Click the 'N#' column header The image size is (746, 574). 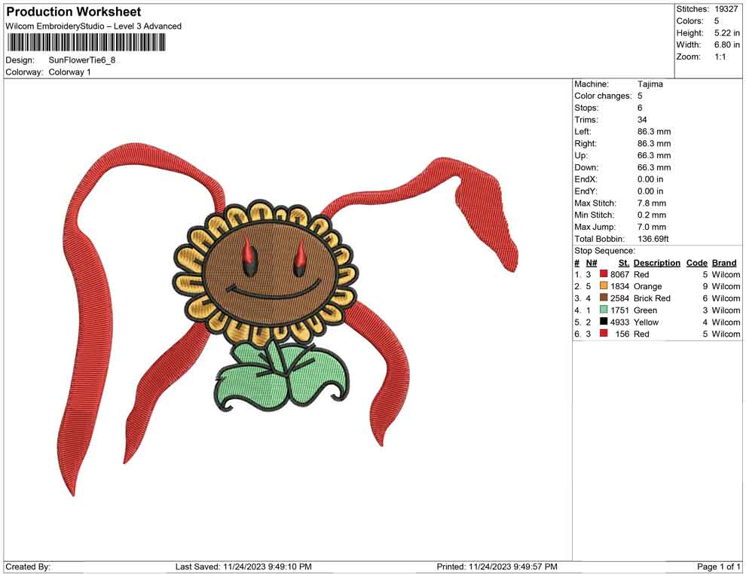click(592, 263)
